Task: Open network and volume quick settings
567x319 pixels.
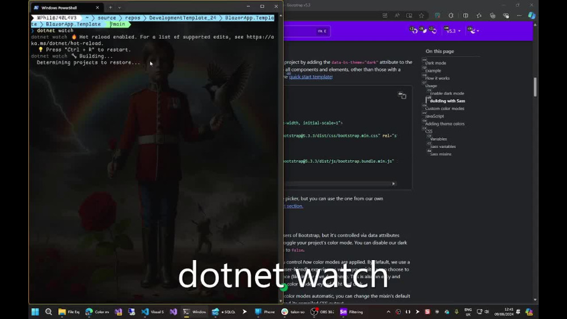Action: click(483, 312)
